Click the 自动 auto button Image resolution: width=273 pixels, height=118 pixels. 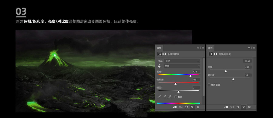tap(248, 61)
